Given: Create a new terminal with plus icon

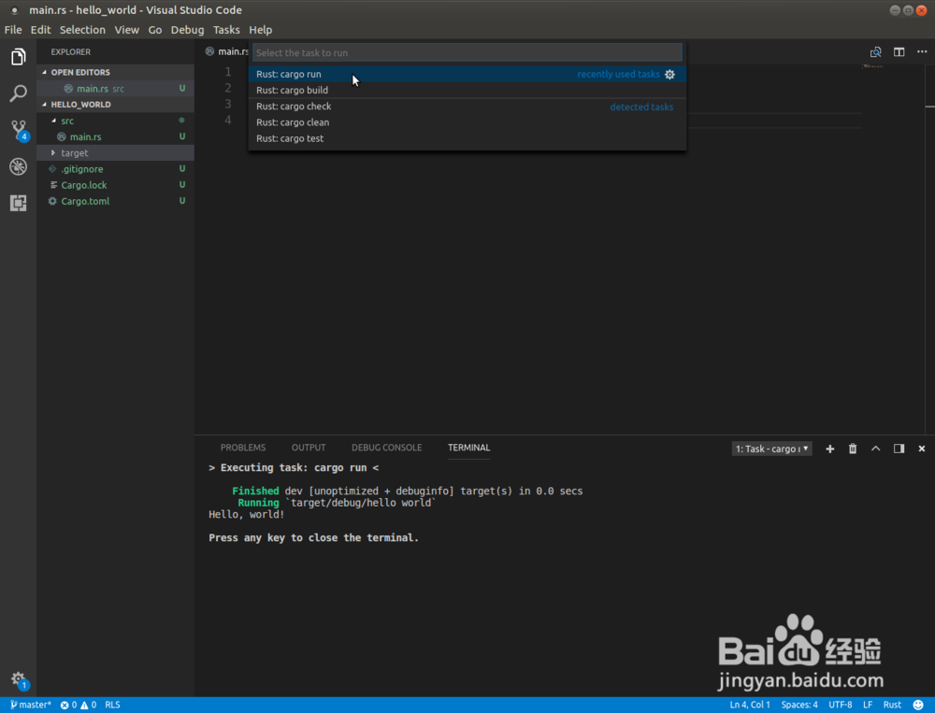Looking at the screenshot, I should (829, 449).
